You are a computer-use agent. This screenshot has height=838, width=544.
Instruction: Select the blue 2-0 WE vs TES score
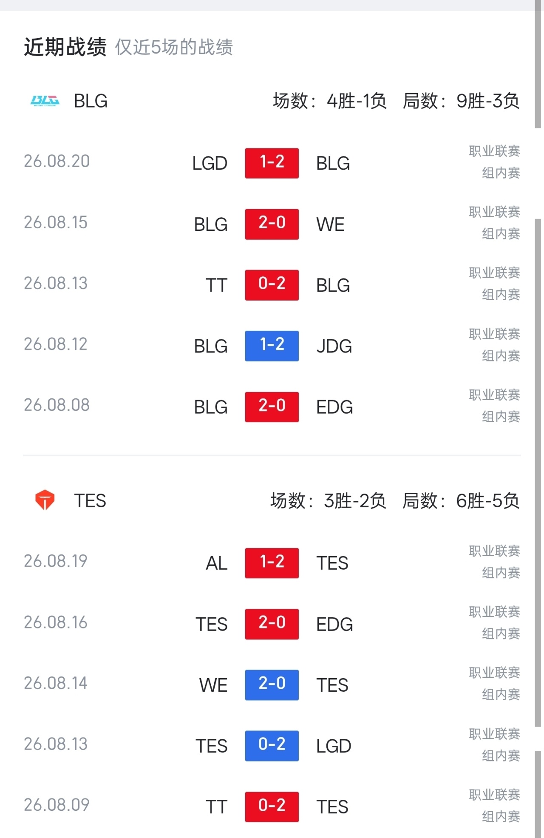coord(272,685)
